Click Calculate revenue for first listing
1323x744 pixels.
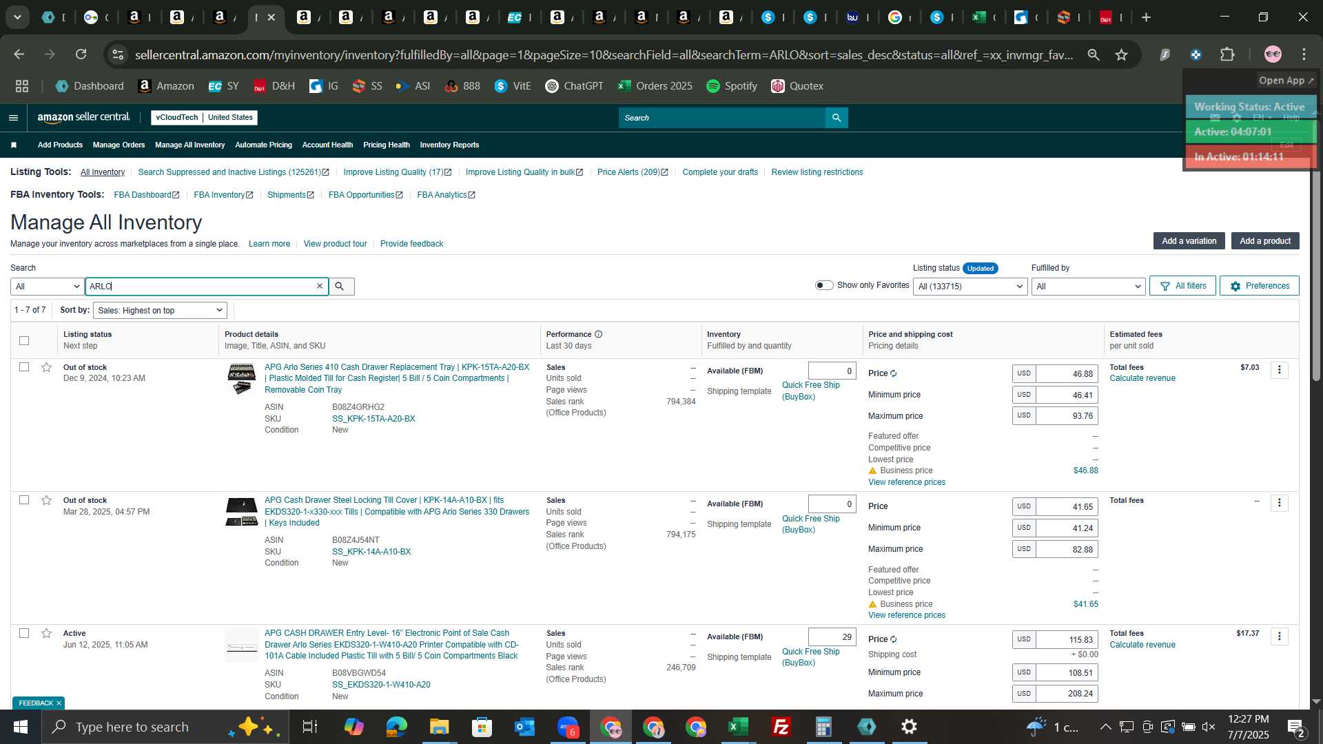pos(1142,378)
